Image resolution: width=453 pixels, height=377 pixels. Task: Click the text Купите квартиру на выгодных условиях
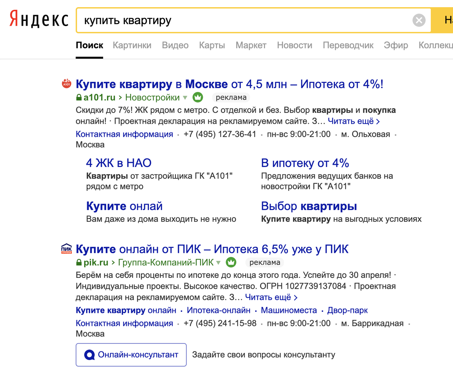[341, 219]
